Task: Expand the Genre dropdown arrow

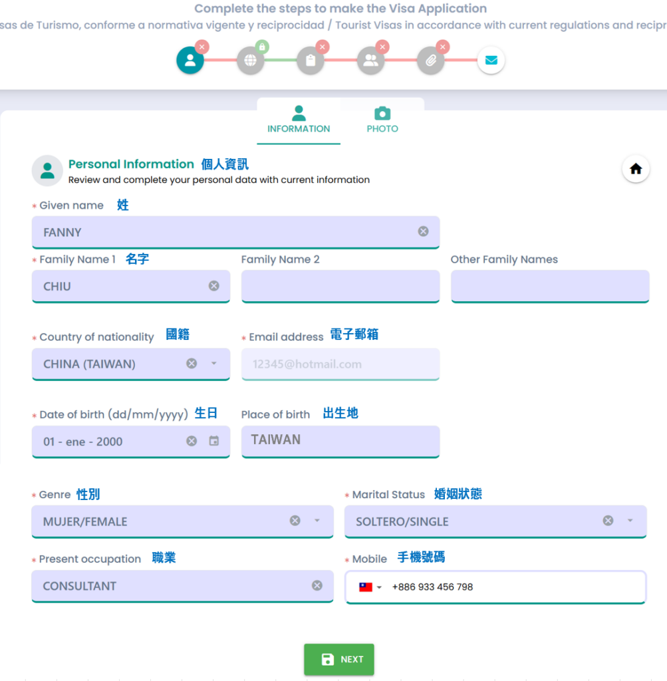Action: tap(317, 521)
